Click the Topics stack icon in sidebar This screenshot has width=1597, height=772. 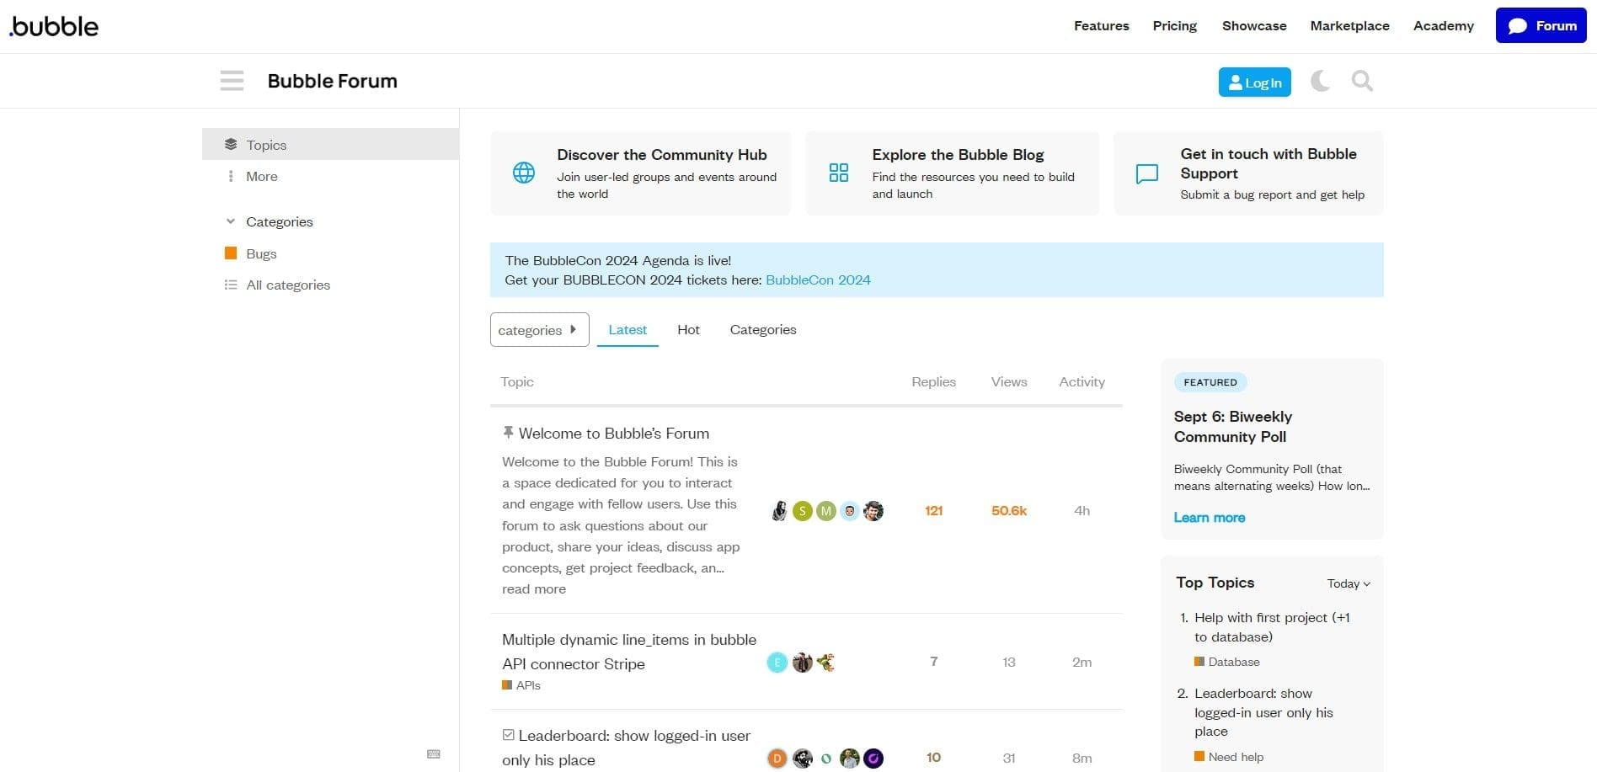pos(231,145)
